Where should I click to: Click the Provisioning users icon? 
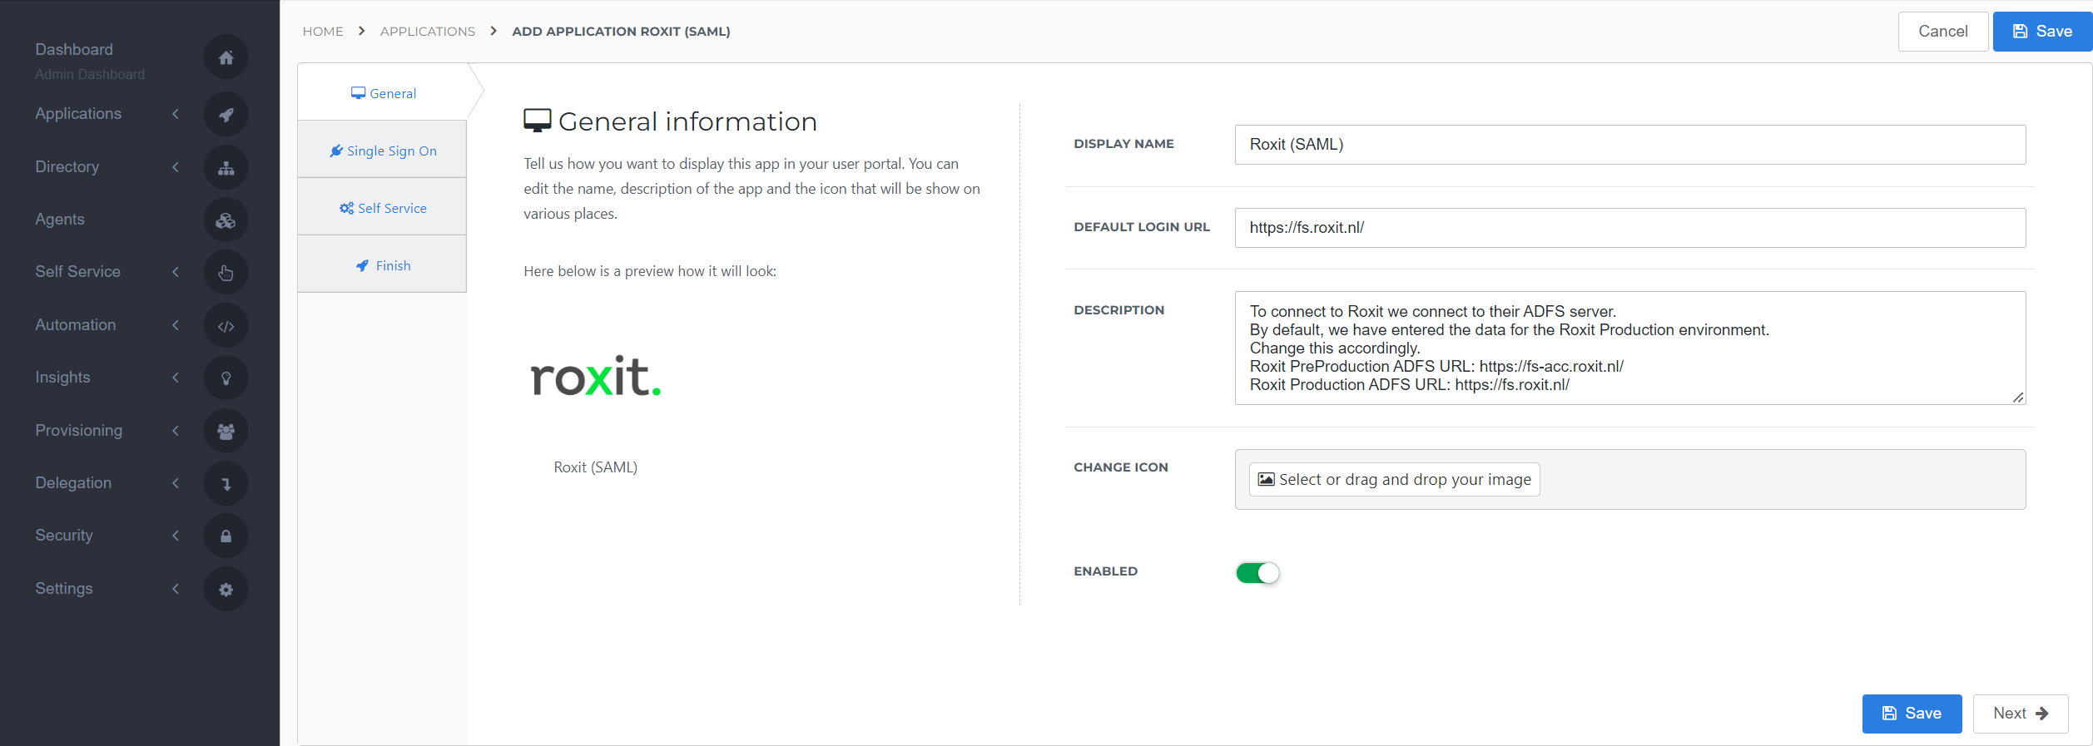[226, 431]
